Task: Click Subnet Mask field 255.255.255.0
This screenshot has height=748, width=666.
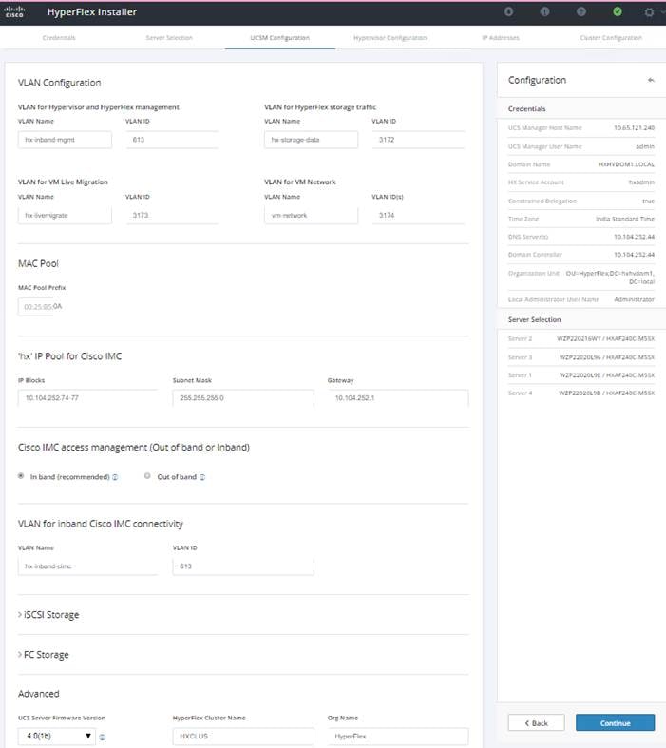Action: click(243, 398)
